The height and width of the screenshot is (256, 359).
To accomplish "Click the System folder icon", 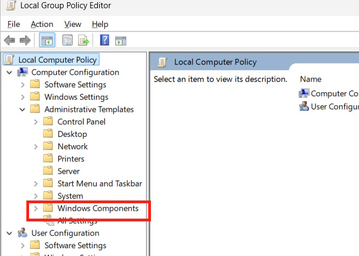I will [x=48, y=196].
